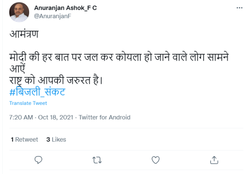Viewport: 247px width, 174px height.
Task: Click the reply speech bubble icon
Action: (38, 160)
